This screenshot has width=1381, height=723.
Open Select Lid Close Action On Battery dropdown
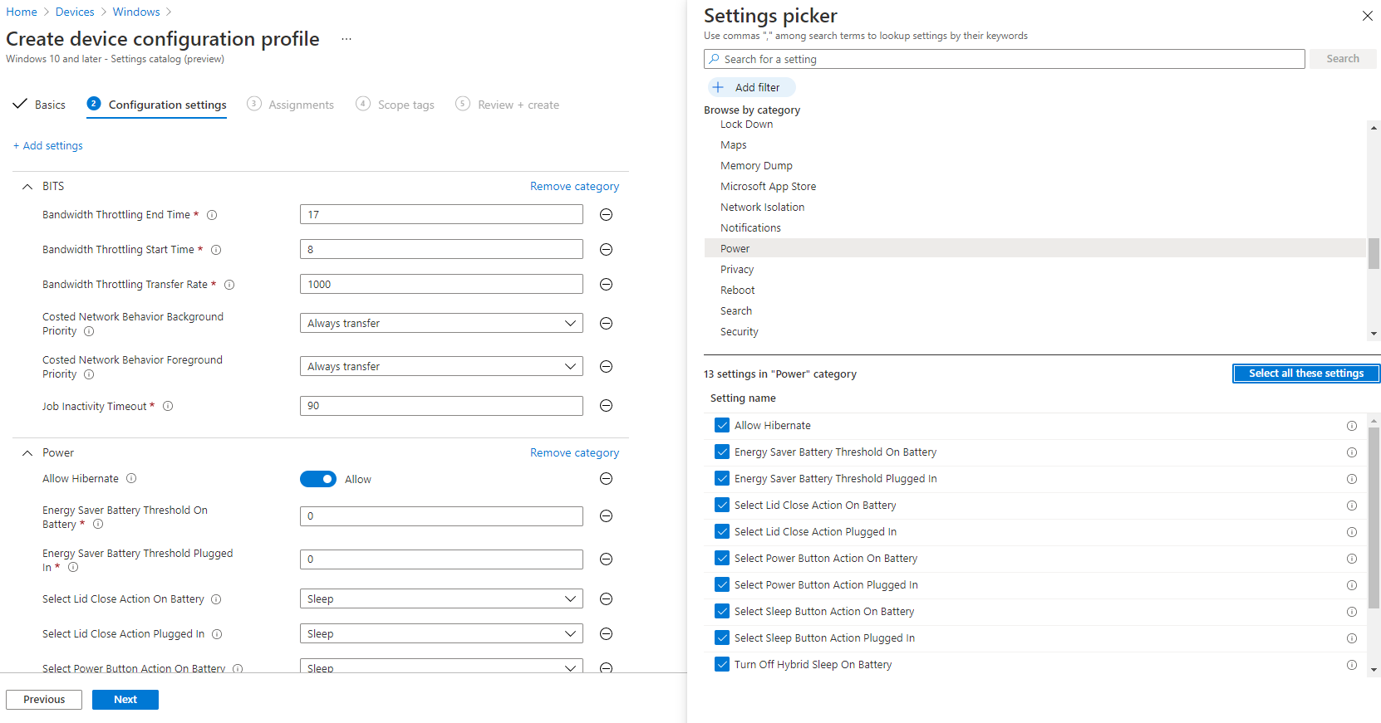click(x=441, y=599)
